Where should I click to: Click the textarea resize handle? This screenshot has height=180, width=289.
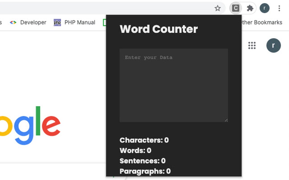point(226,120)
